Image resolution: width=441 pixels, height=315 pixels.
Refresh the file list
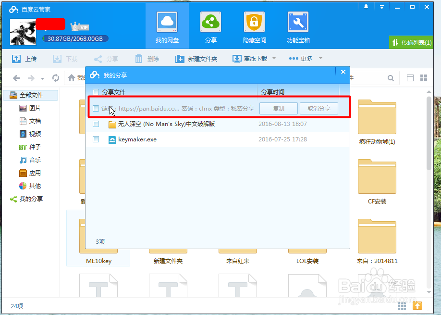coord(56,78)
